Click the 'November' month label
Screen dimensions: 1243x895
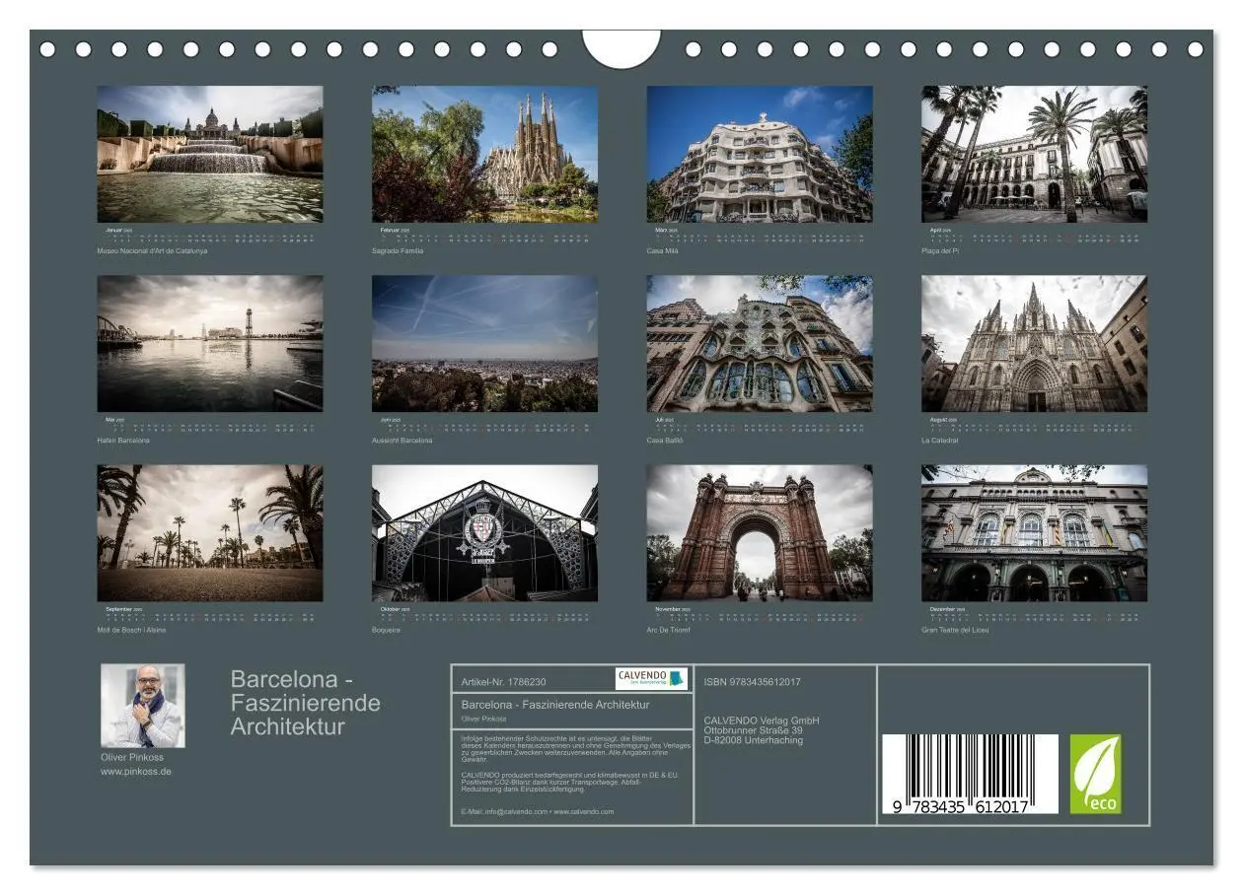tap(667, 609)
